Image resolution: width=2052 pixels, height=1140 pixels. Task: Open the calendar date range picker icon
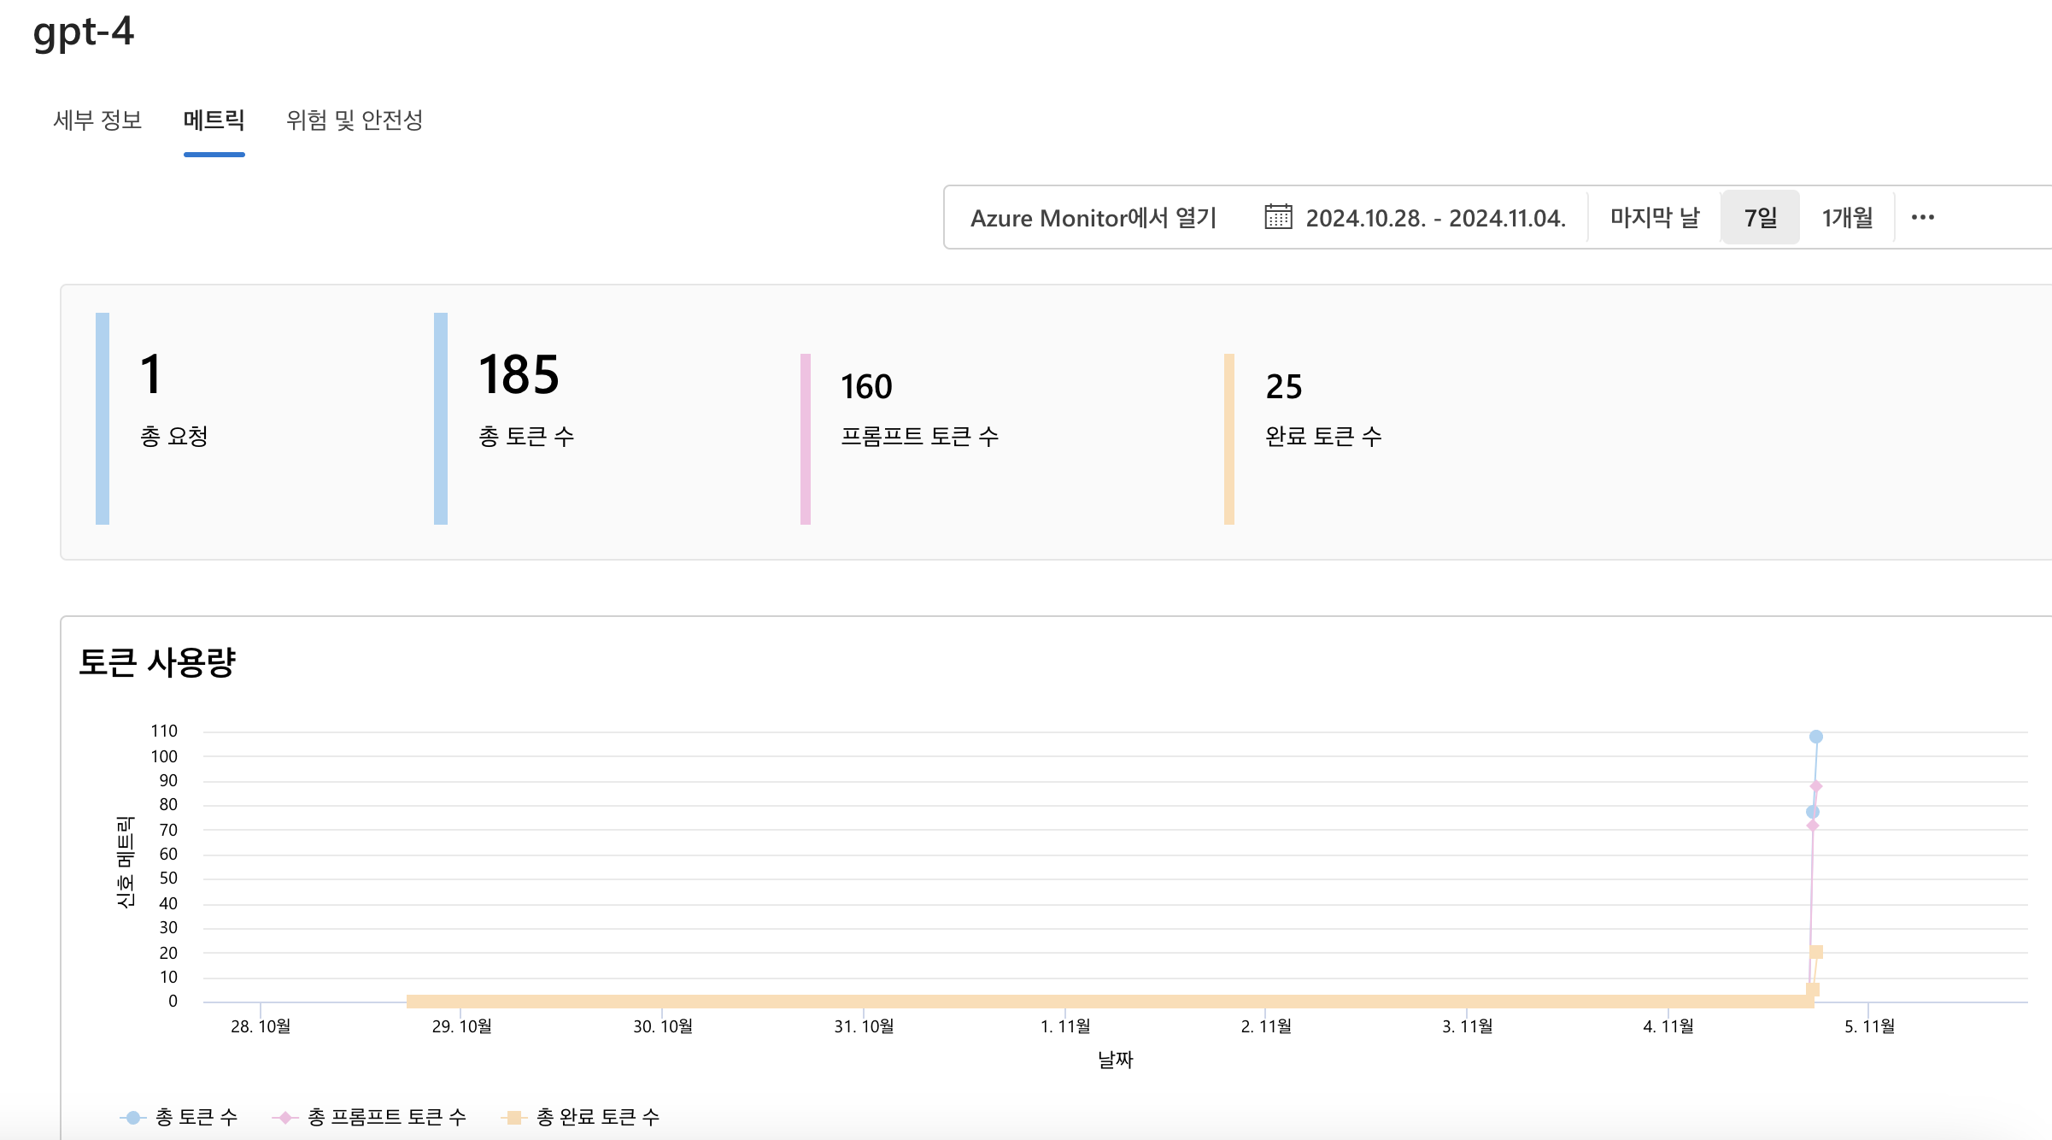(x=1278, y=217)
